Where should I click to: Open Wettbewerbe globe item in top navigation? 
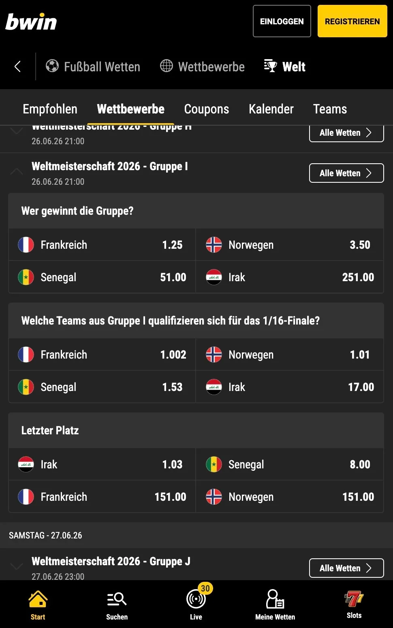202,66
